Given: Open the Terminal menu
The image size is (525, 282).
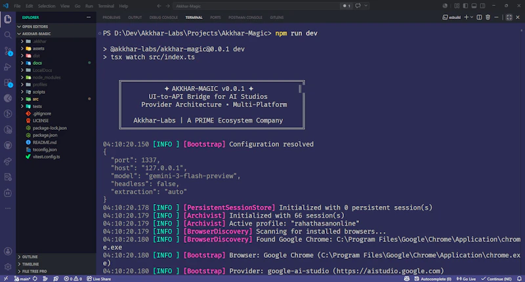Looking at the screenshot, I should pyautogui.click(x=106, y=6).
